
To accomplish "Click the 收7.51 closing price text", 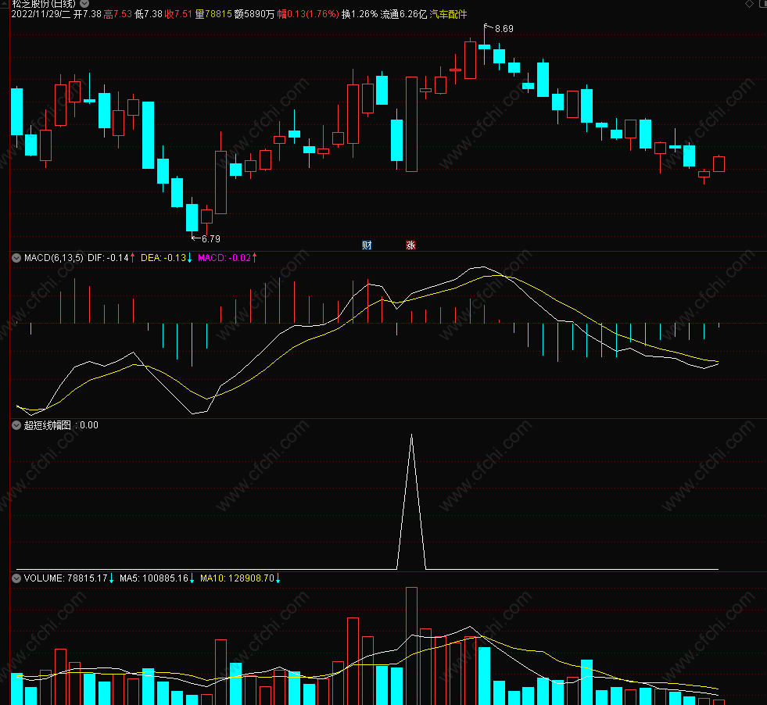I will pyautogui.click(x=178, y=14).
